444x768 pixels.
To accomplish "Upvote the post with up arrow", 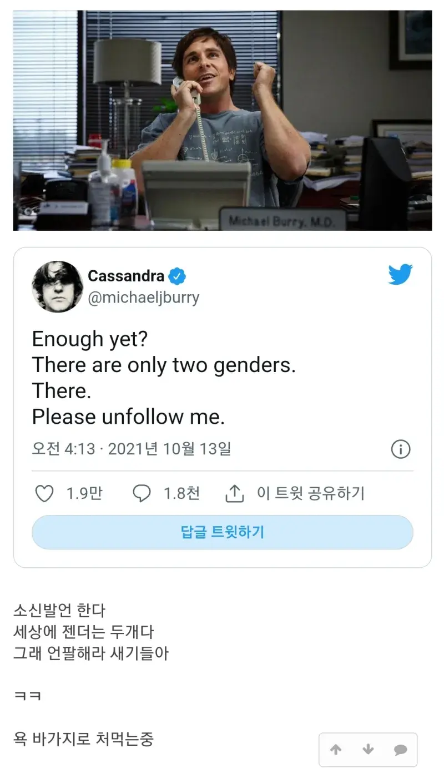I will [x=336, y=750].
